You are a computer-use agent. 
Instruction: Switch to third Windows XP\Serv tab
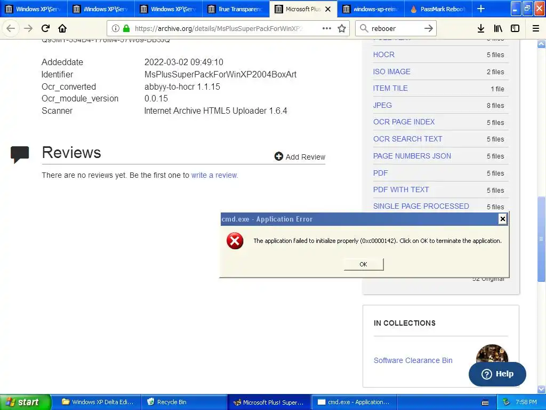[168, 9]
